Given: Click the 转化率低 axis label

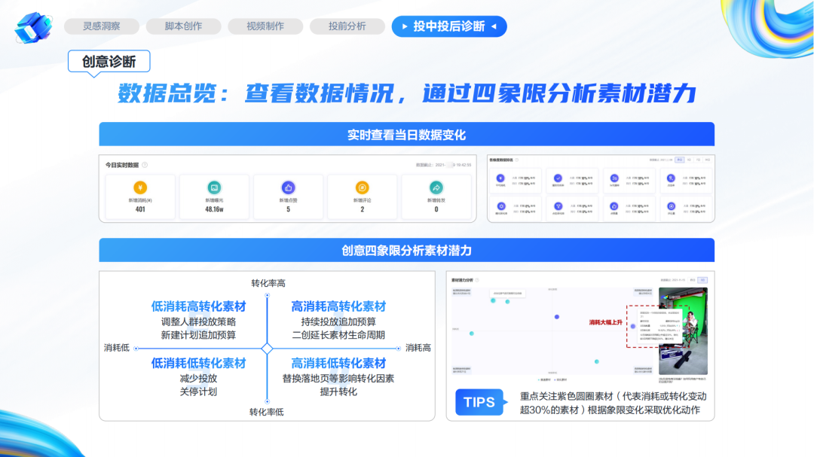Looking at the screenshot, I should [266, 412].
